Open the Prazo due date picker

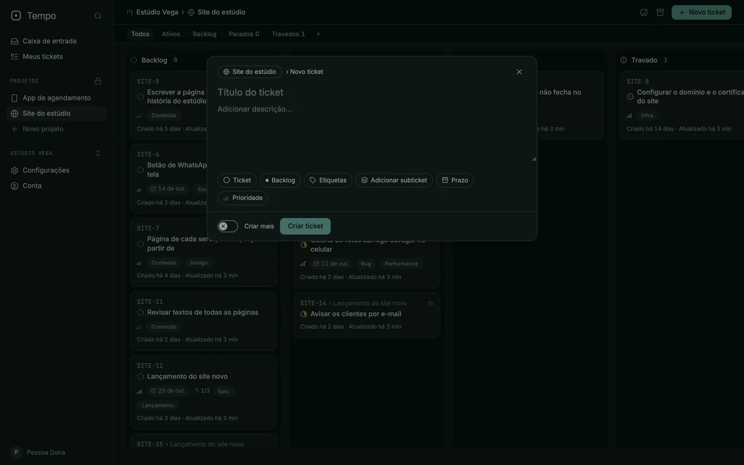[455, 180]
